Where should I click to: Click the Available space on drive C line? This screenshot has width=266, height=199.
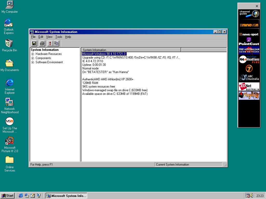[115, 94]
